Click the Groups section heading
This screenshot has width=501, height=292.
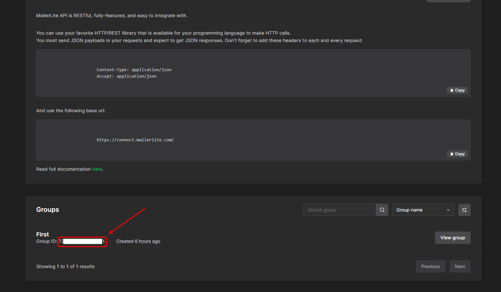point(48,210)
